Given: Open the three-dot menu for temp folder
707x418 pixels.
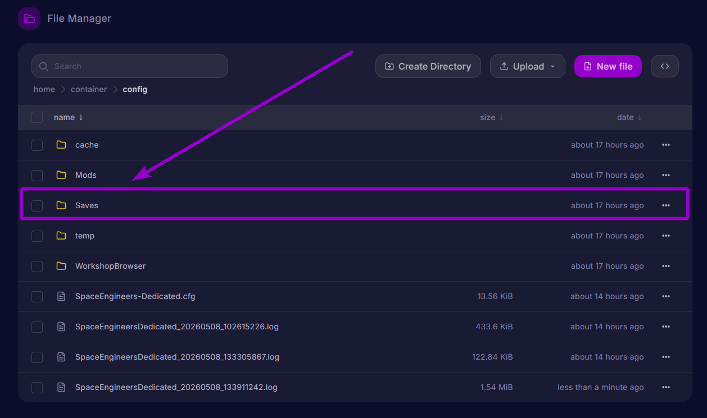Looking at the screenshot, I should click(x=666, y=236).
